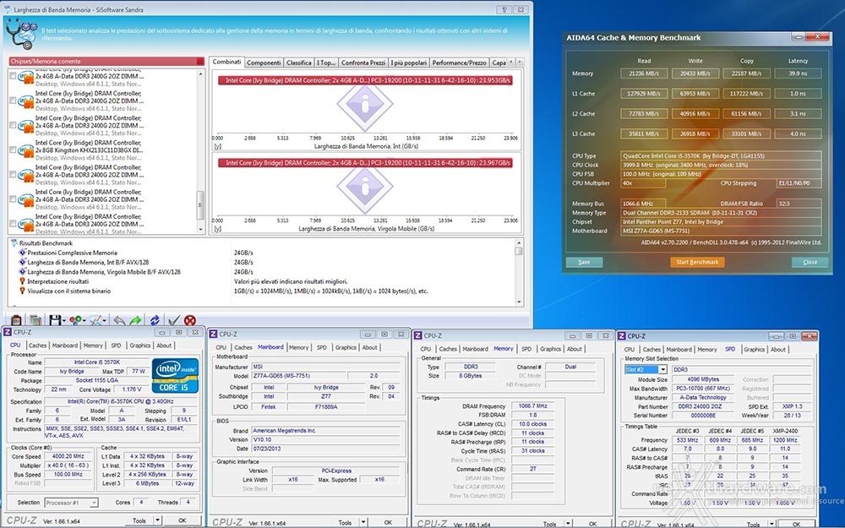
Task: Click the red circle X cancel icon in Sandra
Action: 189,320
